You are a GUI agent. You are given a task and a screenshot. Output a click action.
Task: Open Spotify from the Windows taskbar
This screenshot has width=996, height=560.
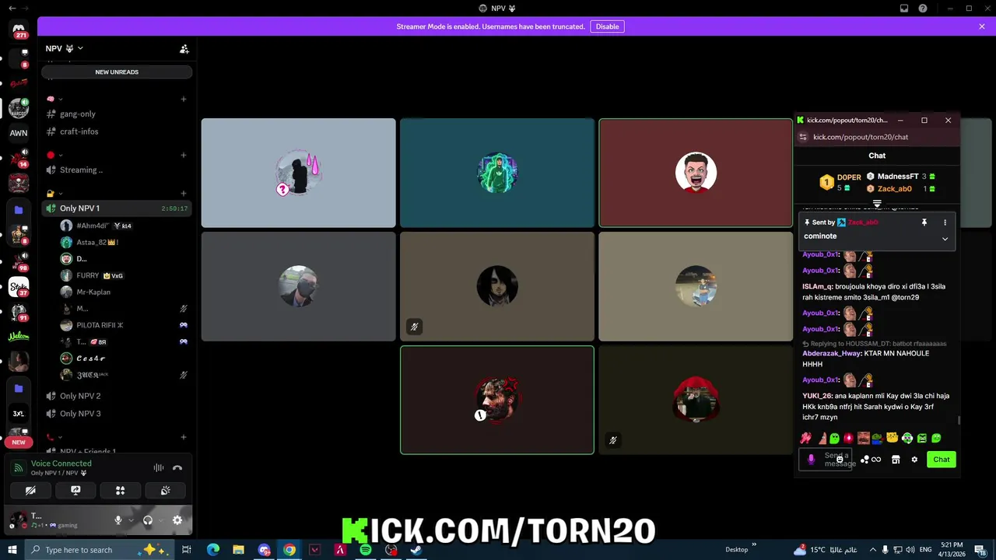point(366,550)
